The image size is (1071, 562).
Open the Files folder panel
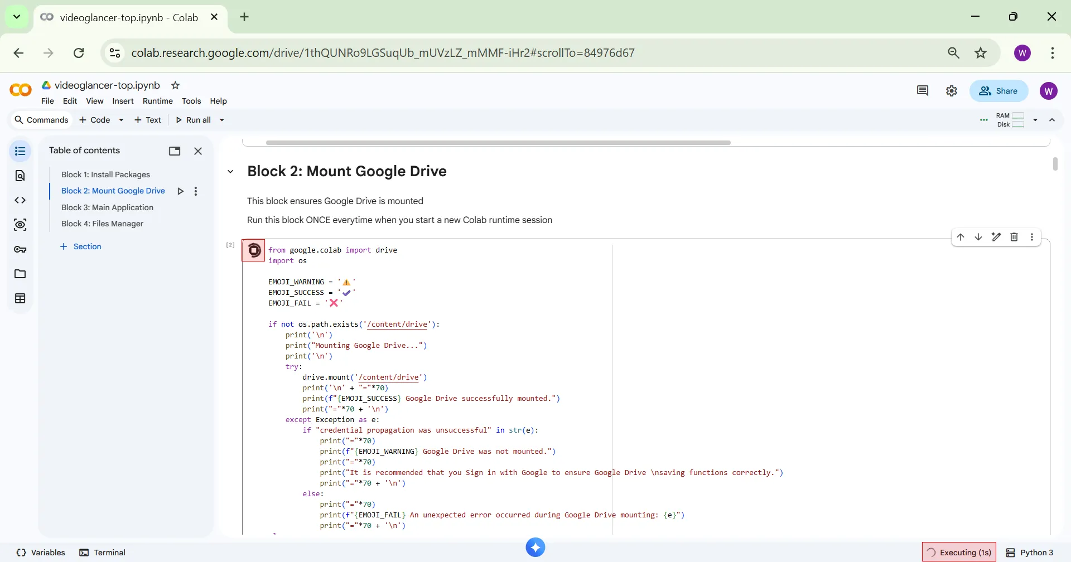tap(20, 274)
